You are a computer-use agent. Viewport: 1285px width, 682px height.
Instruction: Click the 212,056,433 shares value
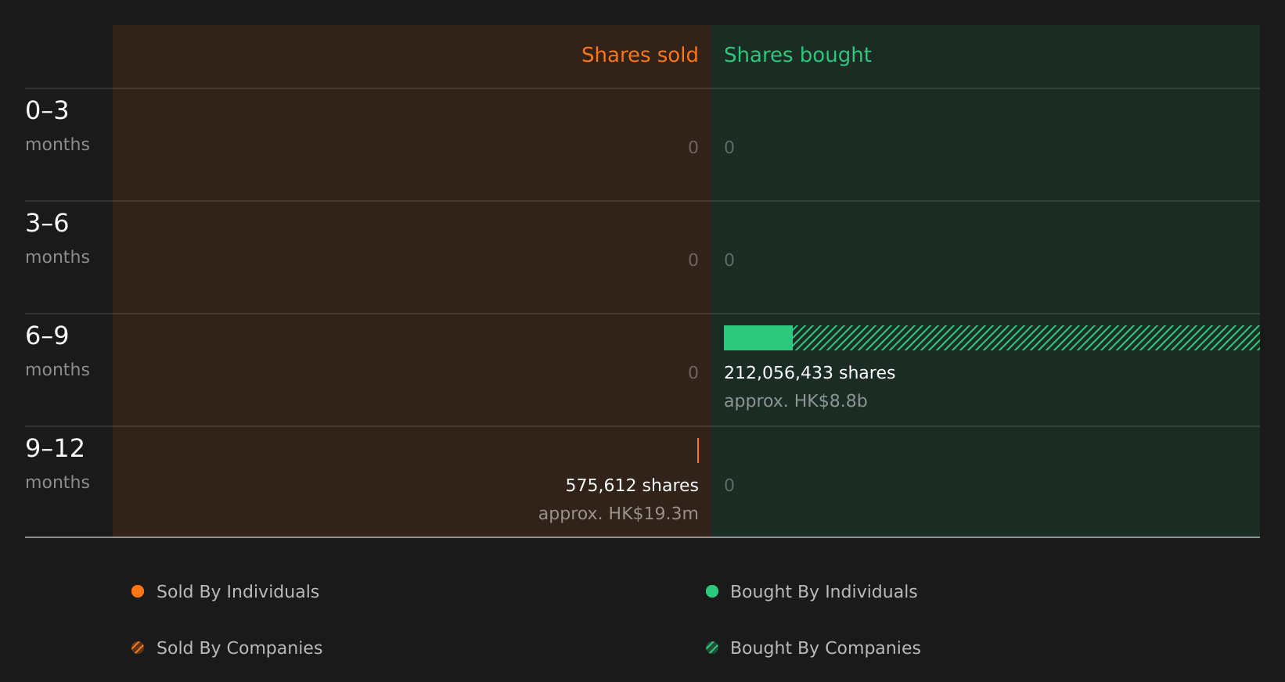pyautogui.click(x=809, y=373)
